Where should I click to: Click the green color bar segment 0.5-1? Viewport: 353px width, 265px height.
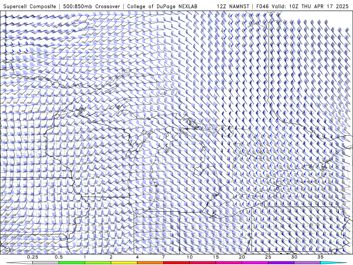pos(72,263)
